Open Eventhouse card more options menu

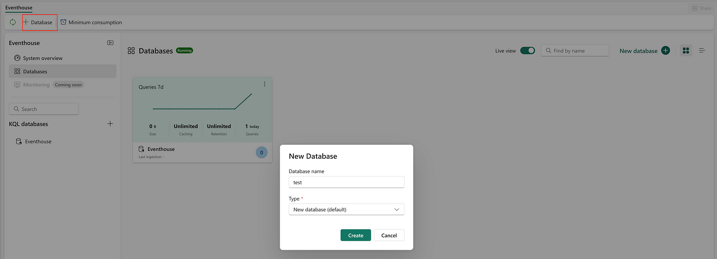pos(265,84)
